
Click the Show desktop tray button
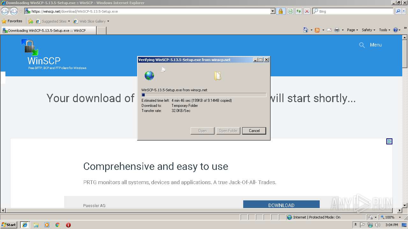coord(405,225)
